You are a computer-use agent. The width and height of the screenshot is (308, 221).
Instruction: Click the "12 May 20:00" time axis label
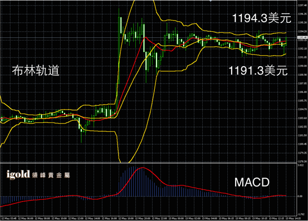click(143, 218)
